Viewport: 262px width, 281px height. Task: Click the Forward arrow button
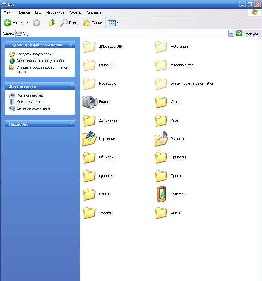pos(36,23)
